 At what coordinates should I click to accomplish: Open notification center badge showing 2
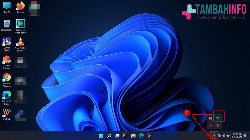[x=245, y=136]
